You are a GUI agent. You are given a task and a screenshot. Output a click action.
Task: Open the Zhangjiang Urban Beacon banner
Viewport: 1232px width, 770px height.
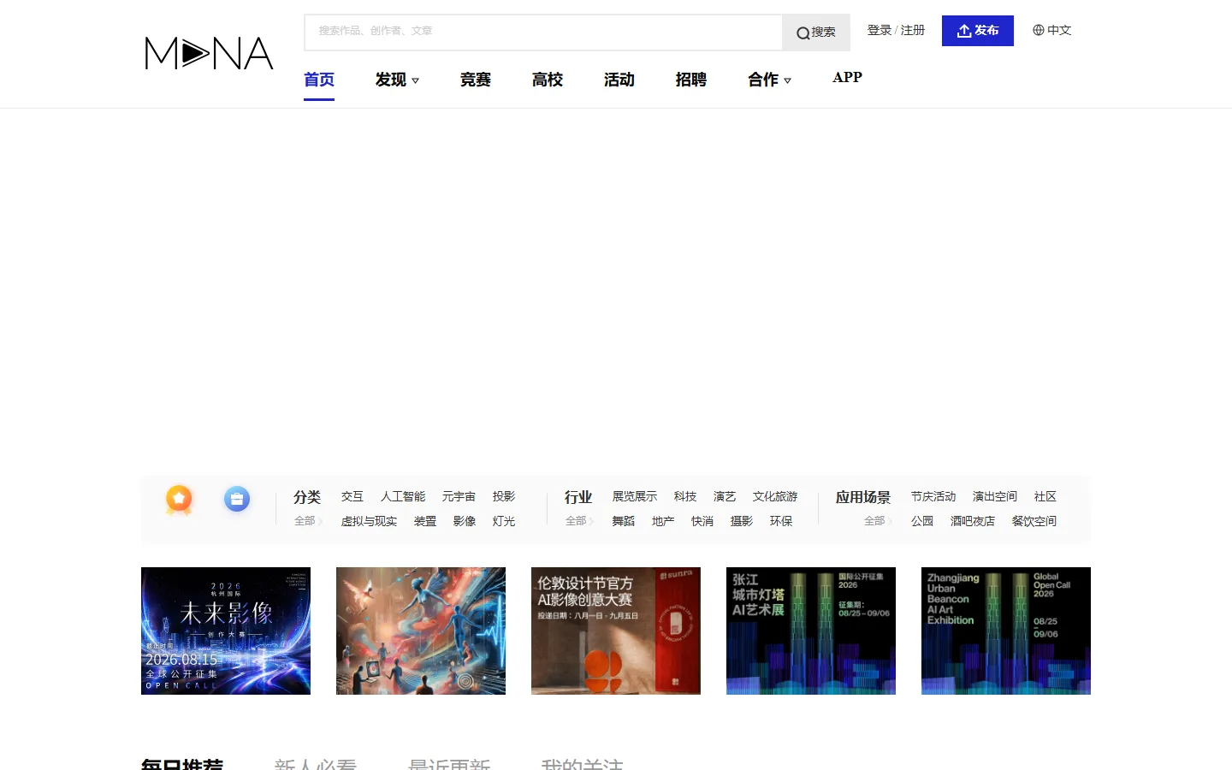pos(1006,631)
